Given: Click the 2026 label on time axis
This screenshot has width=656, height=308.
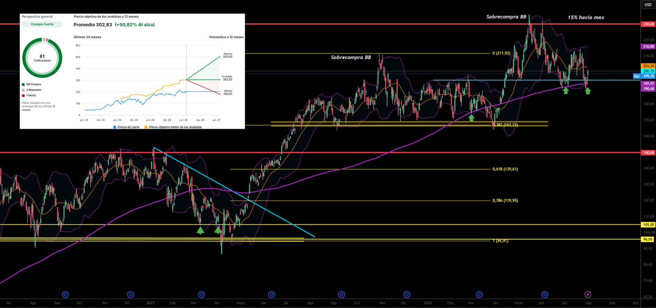Looking at the screenshot, I should click(428, 303).
